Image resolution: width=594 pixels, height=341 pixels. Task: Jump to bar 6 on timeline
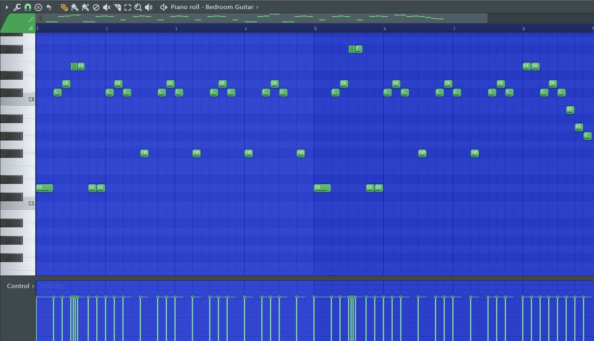click(x=384, y=28)
